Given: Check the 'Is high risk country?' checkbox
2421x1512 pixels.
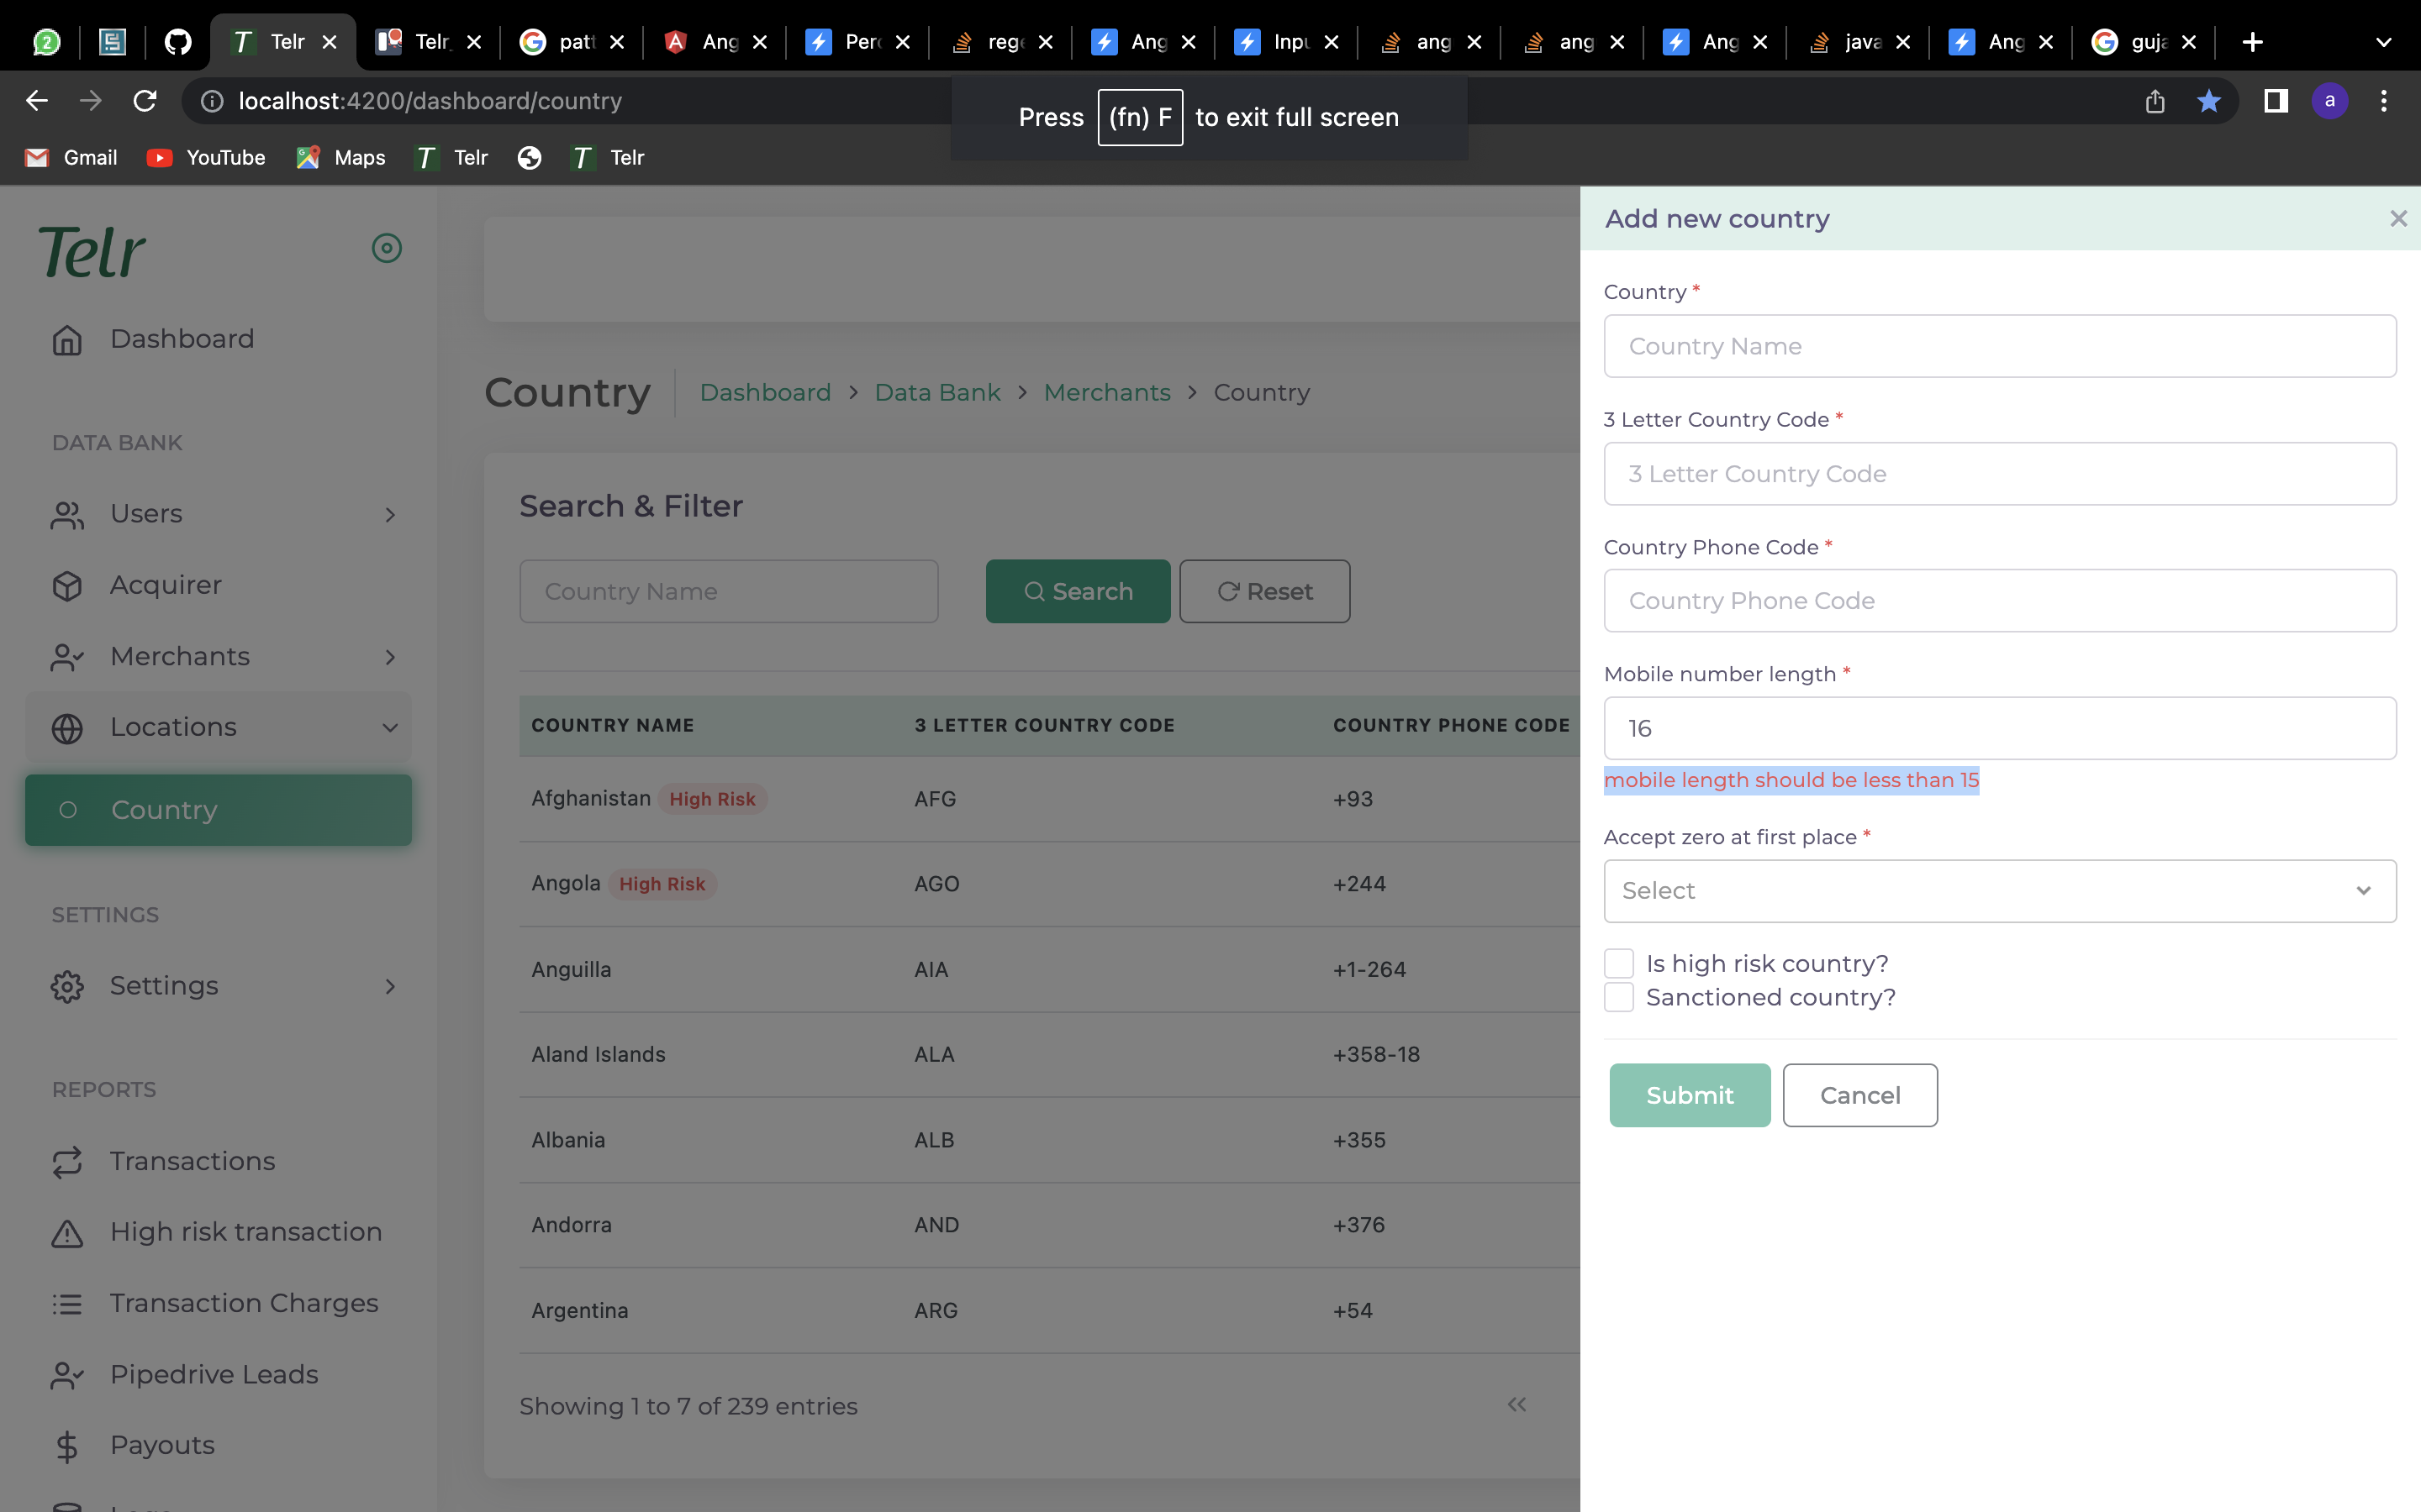Looking at the screenshot, I should pyautogui.click(x=1619, y=963).
